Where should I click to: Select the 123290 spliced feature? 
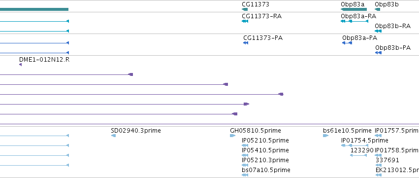(358, 155)
